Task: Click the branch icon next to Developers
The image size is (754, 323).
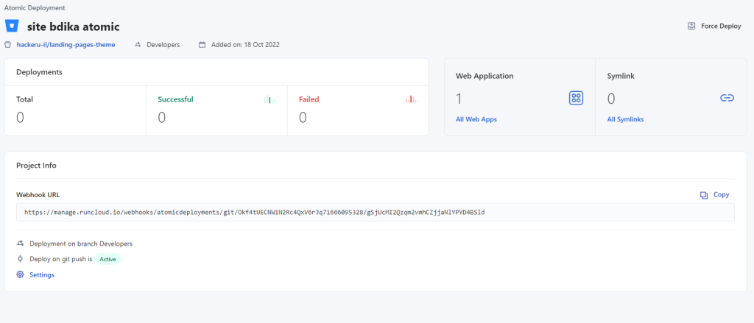Action: pyautogui.click(x=138, y=45)
